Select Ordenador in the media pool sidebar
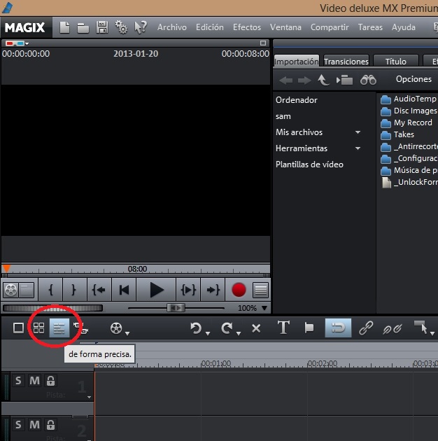 296,100
